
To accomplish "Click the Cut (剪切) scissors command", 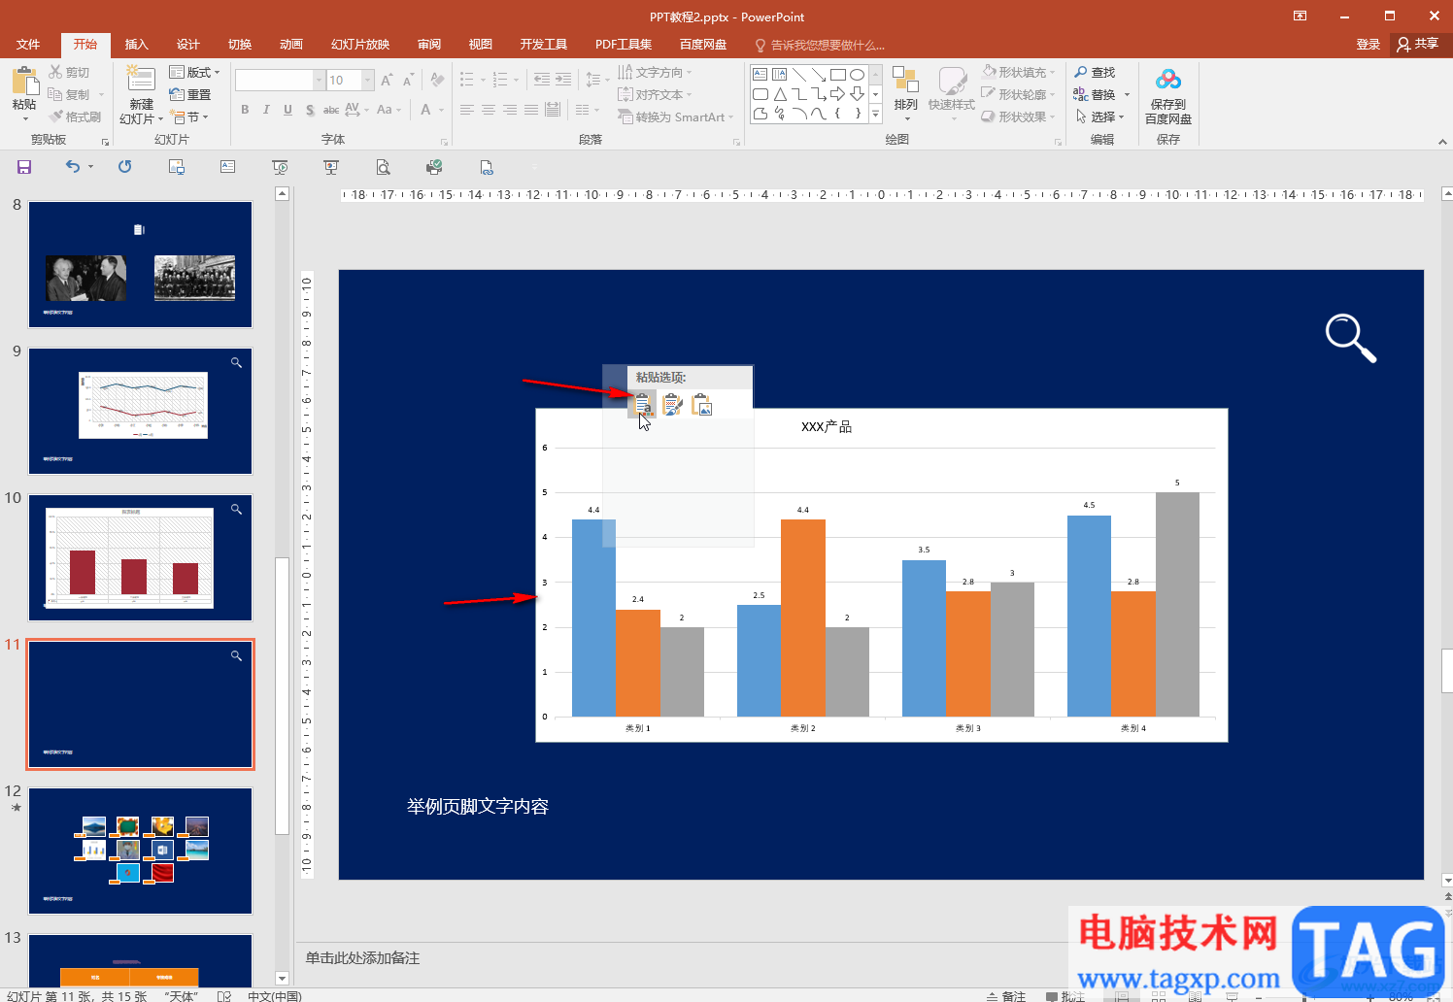I will [68, 73].
